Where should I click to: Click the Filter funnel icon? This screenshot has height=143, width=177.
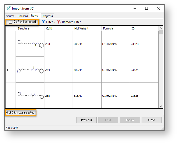pos(43,22)
